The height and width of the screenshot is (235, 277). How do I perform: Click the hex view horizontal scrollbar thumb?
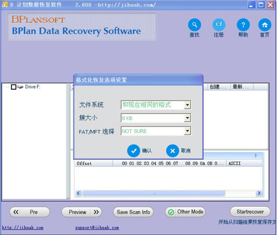[x=154, y=193]
